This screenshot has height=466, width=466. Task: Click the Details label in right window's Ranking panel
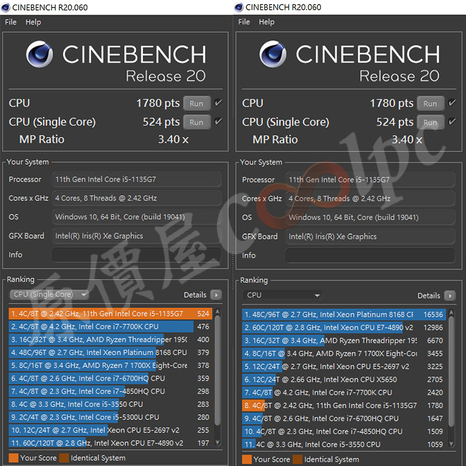pos(429,296)
